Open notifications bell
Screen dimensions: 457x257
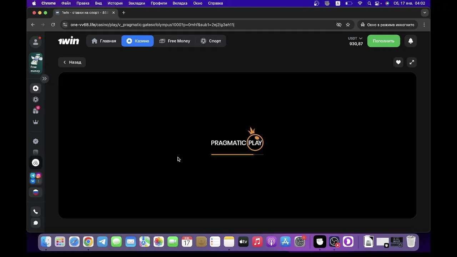[x=411, y=41]
